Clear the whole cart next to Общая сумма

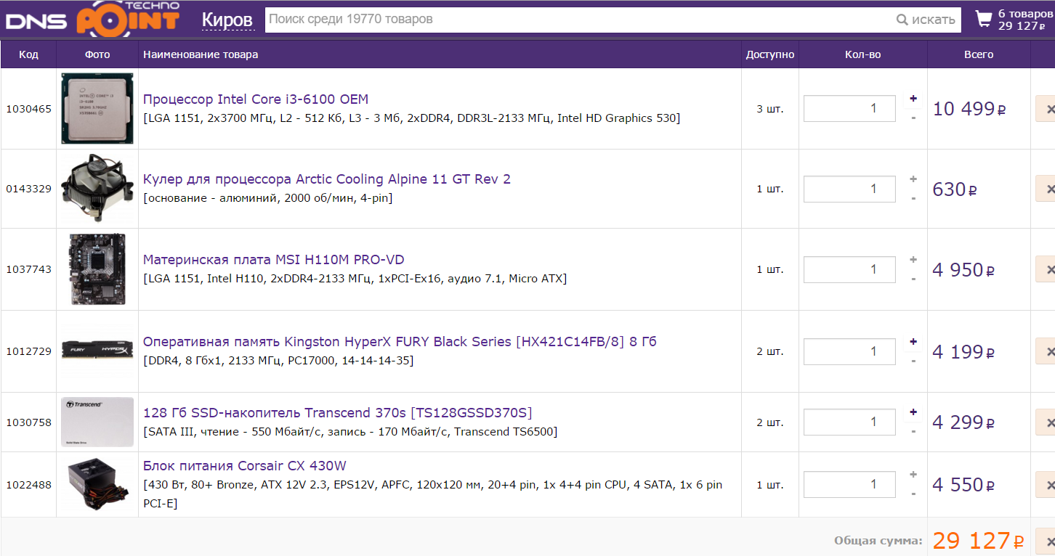point(1046,541)
